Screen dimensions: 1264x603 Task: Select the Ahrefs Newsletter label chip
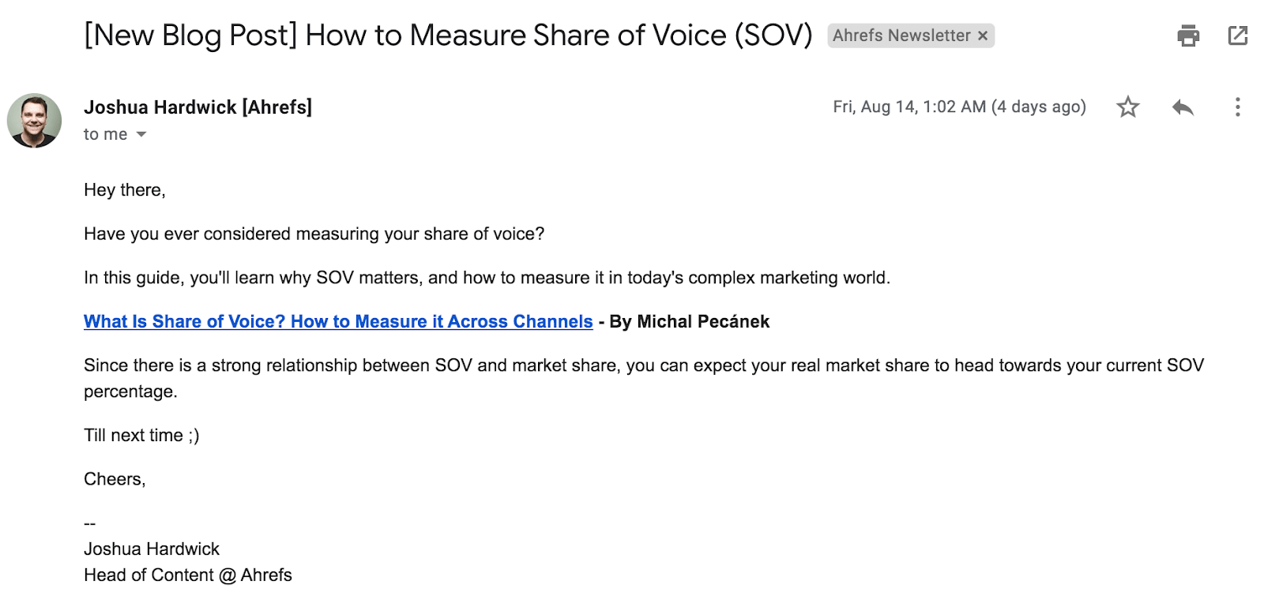(901, 36)
